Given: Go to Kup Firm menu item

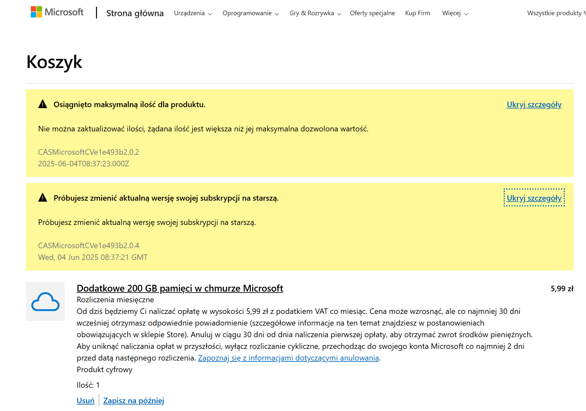Looking at the screenshot, I should click(417, 13).
